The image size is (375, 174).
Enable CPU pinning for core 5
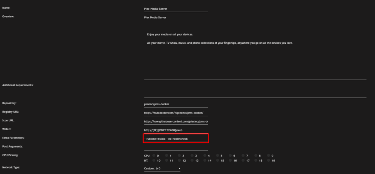click(217, 155)
